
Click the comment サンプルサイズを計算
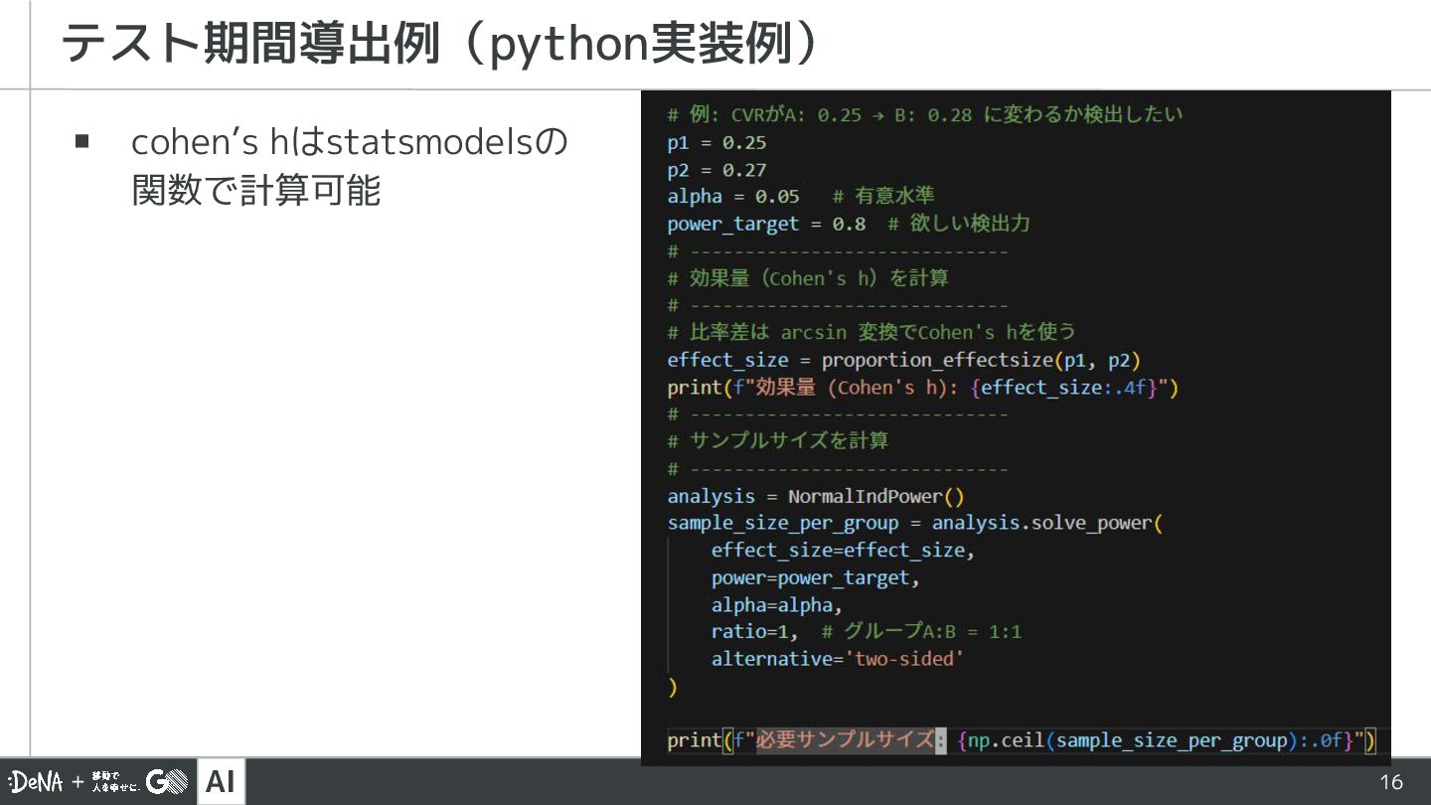pyautogui.click(x=777, y=440)
